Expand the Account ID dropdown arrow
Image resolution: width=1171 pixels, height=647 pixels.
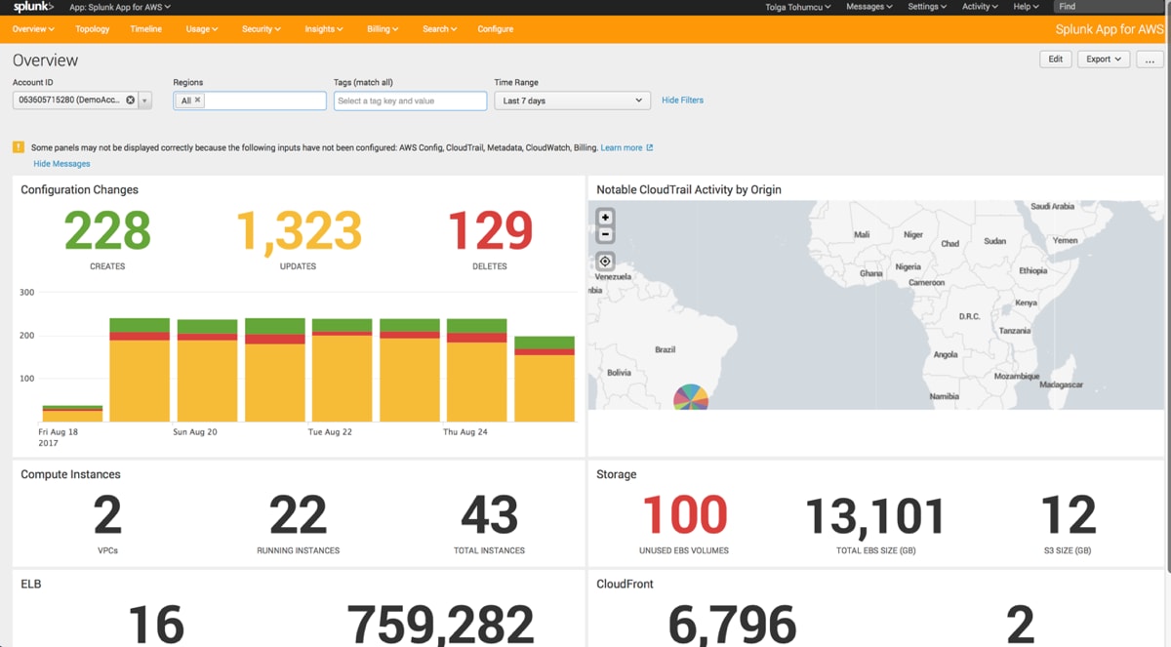click(144, 101)
